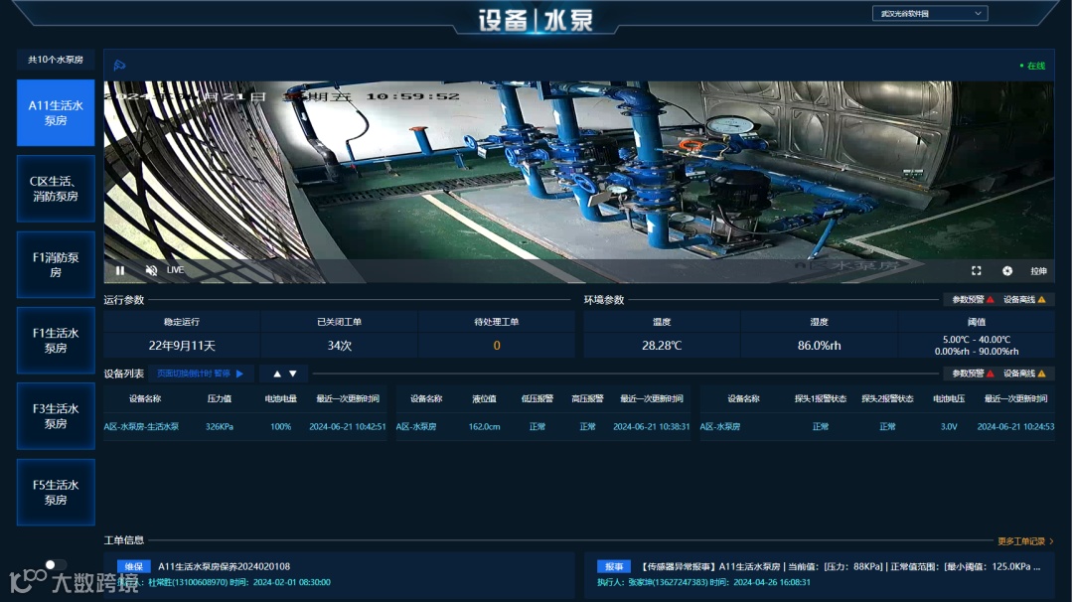
Task: Open F3生活水泵房 tab
Action: (x=56, y=416)
